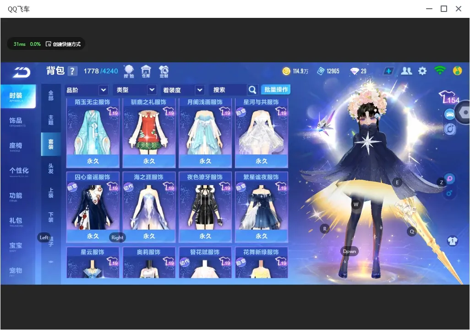Click the 创建快捷方式 text
This screenshot has width=470, height=330.
[x=66, y=44]
